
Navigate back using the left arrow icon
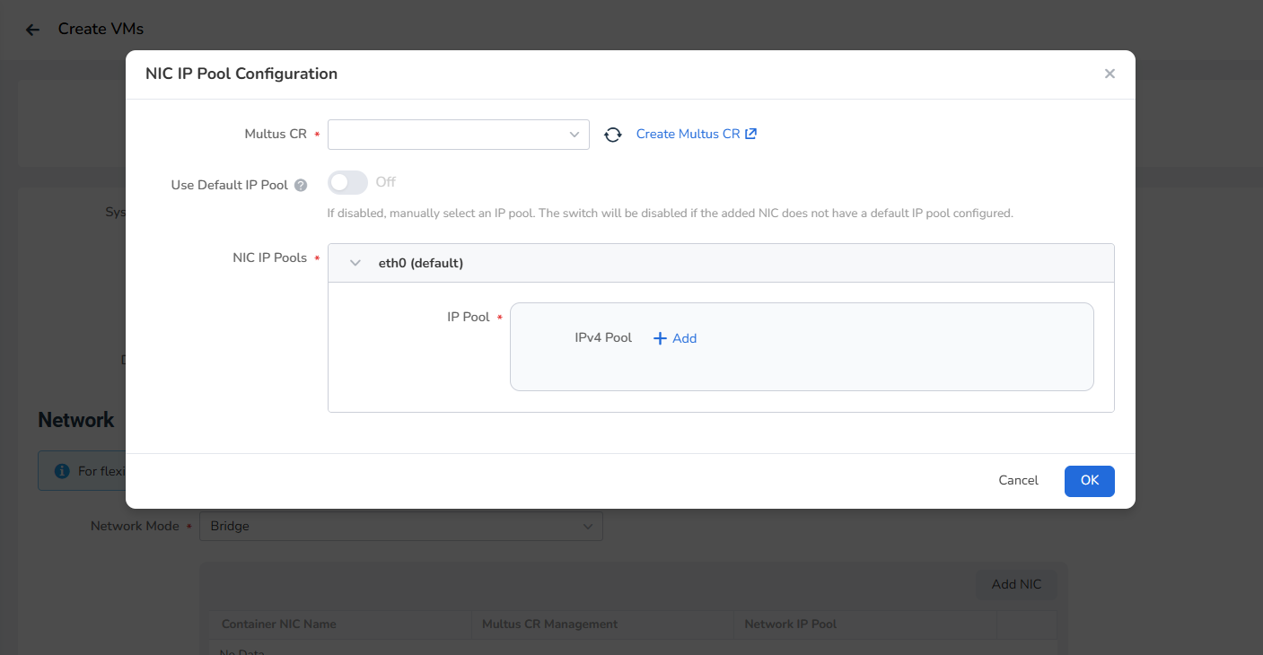[32, 29]
